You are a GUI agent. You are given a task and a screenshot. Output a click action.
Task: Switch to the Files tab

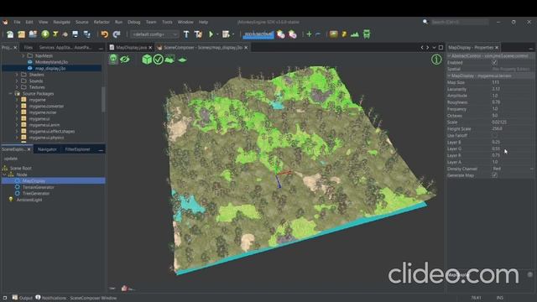pos(28,48)
